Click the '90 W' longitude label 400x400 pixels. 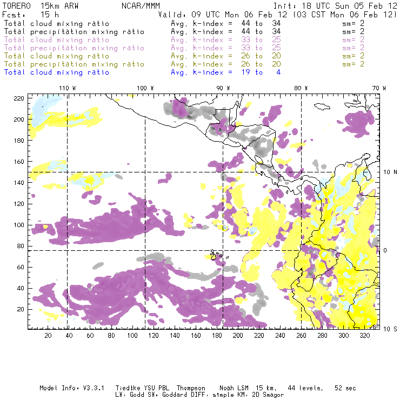pyautogui.click(x=223, y=88)
